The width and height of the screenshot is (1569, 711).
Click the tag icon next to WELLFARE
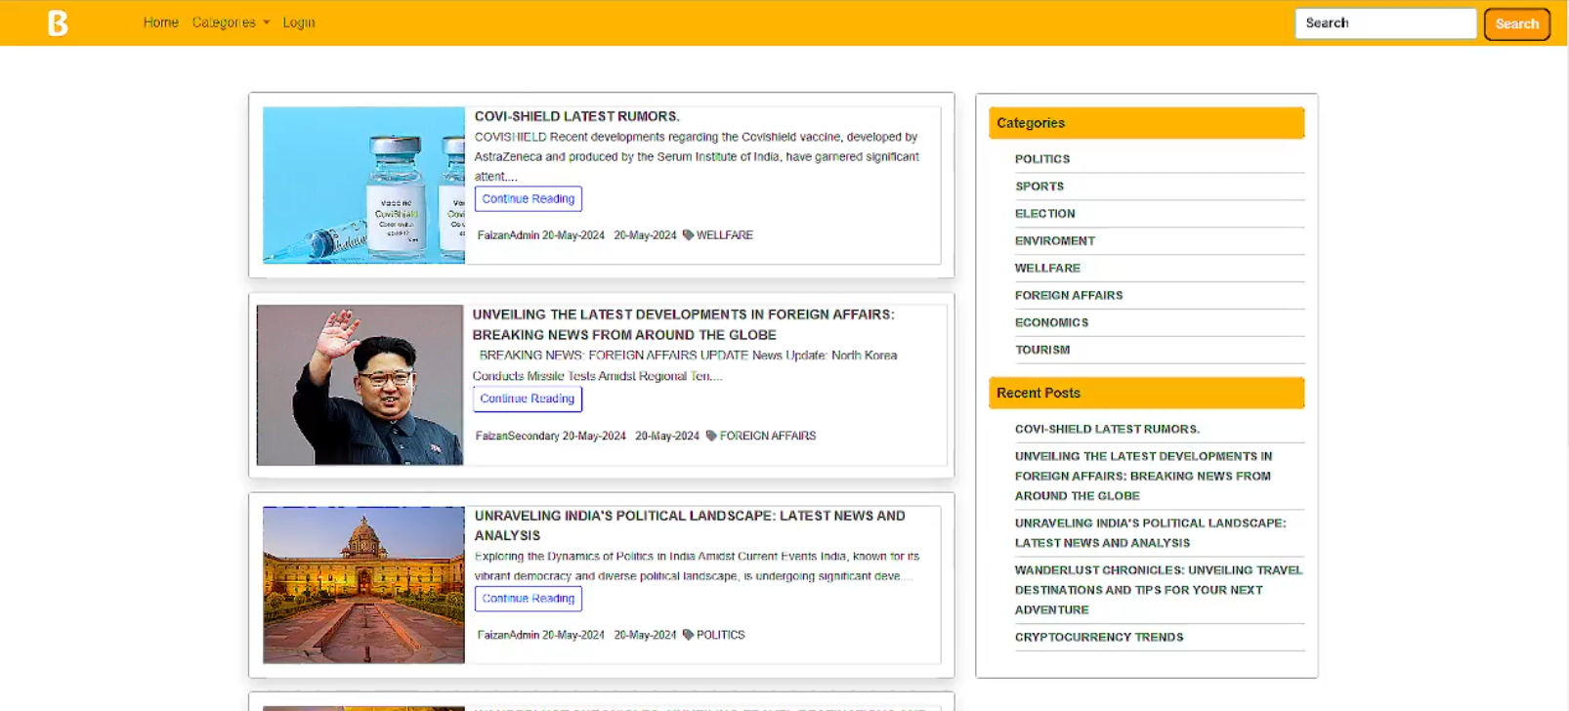688,235
